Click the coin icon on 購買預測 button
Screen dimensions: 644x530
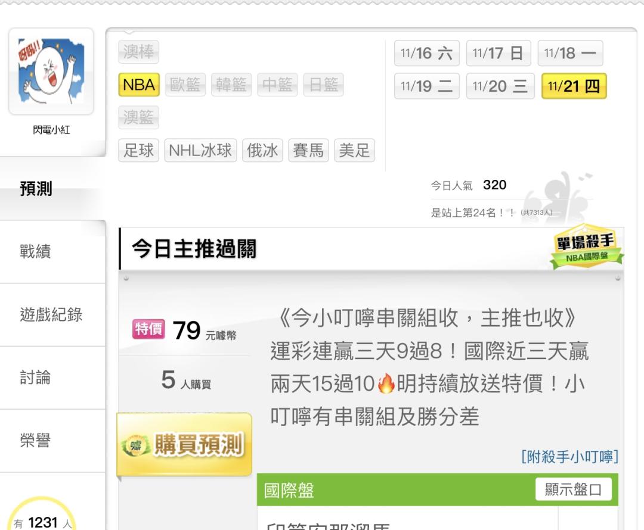tap(136, 445)
